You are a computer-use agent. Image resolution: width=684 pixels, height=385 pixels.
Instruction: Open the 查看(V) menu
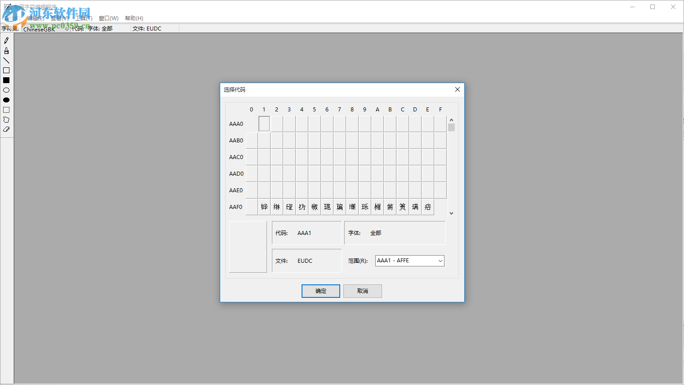click(59, 18)
